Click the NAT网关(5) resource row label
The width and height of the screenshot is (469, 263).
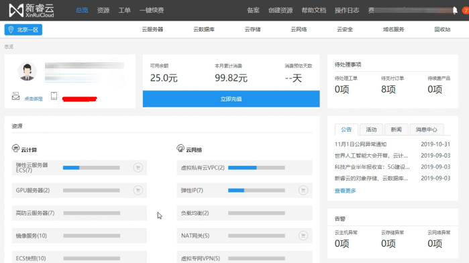tap(195, 235)
